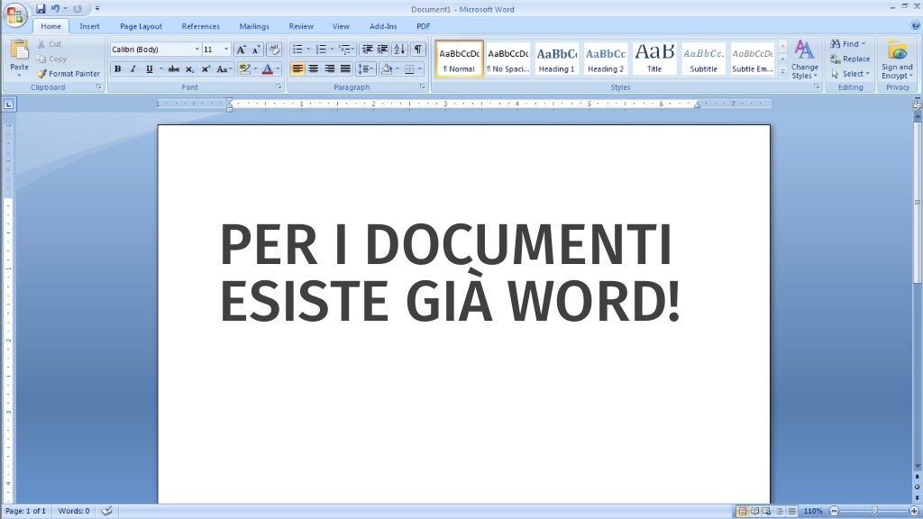
Task: Open the Page Layout tab
Action: click(141, 26)
